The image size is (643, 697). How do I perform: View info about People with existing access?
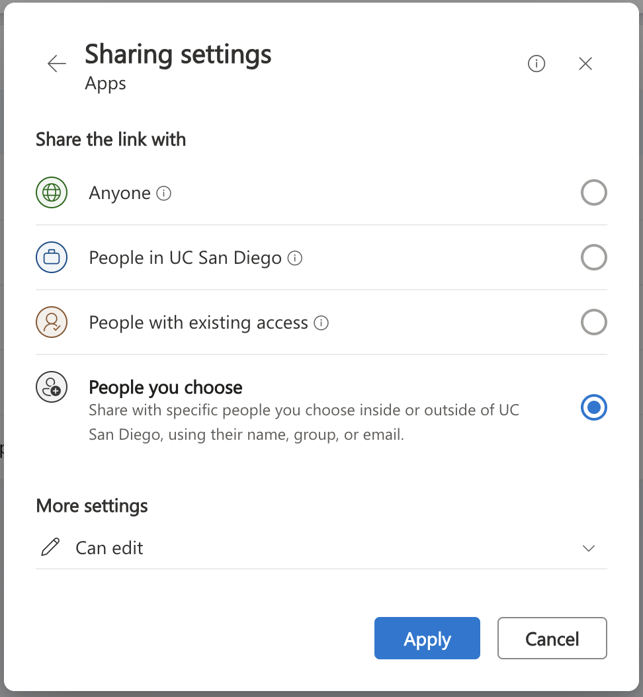point(321,323)
